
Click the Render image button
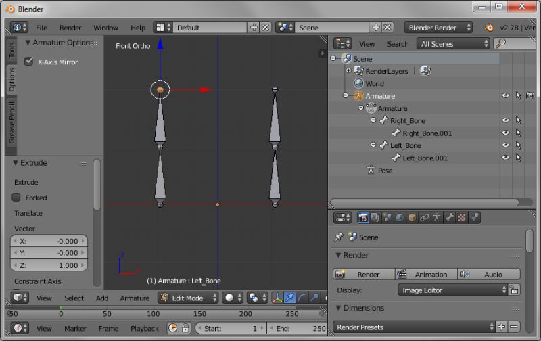pyautogui.click(x=364, y=275)
